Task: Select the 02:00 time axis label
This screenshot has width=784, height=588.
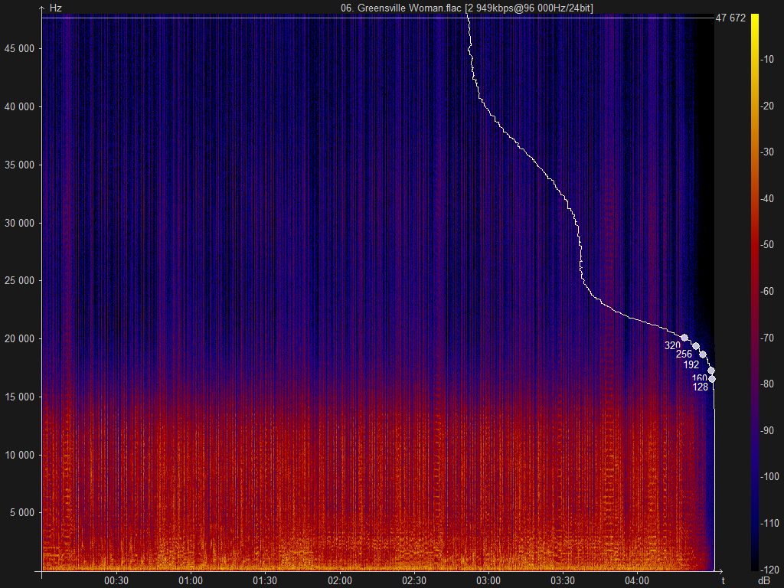Action: (339, 580)
